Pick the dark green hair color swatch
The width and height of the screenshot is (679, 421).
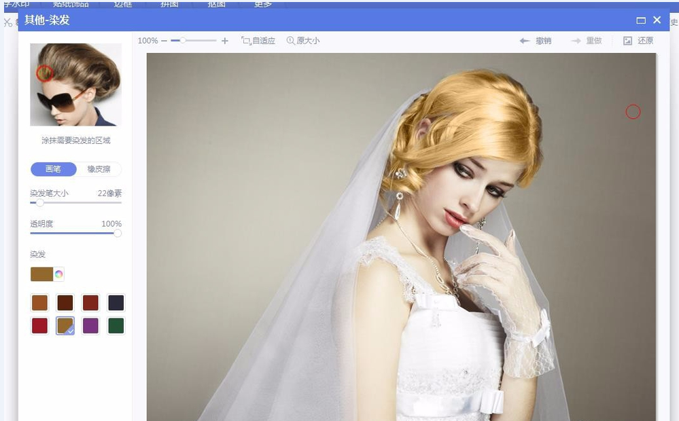tap(116, 326)
